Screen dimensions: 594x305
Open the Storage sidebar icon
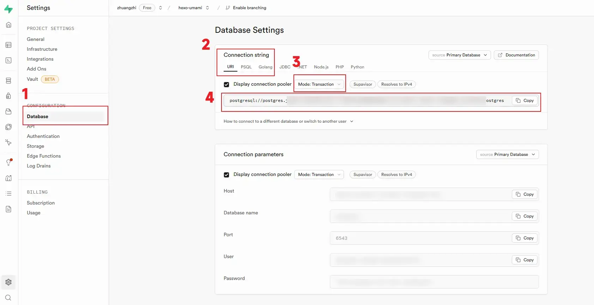(x=8, y=111)
